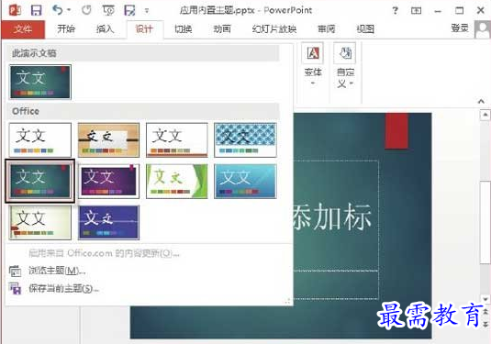
Task: Open the undo history dropdown arrow
Action: point(69,10)
